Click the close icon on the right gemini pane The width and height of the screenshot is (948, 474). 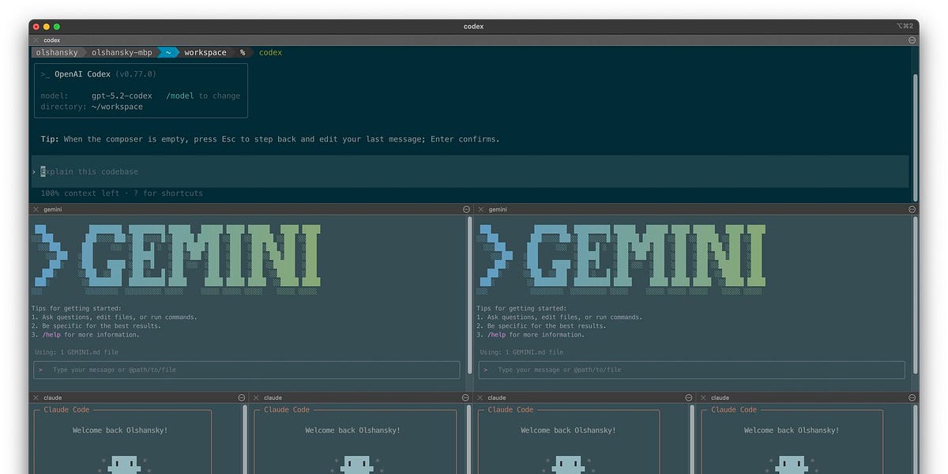point(480,209)
